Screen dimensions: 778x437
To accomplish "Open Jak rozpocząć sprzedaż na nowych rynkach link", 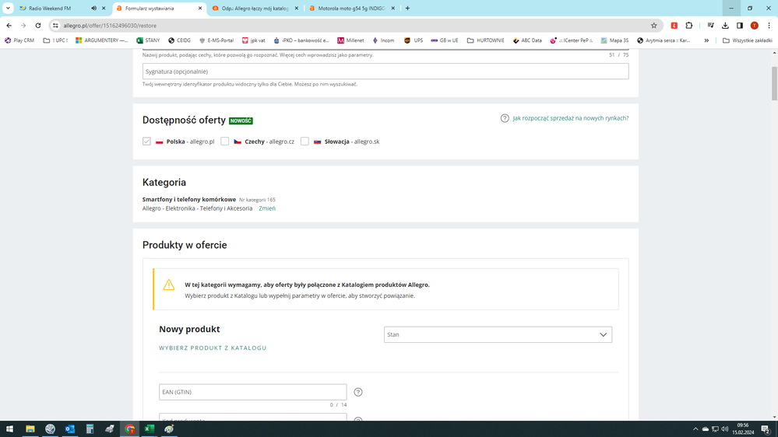I will tap(571, 118).
